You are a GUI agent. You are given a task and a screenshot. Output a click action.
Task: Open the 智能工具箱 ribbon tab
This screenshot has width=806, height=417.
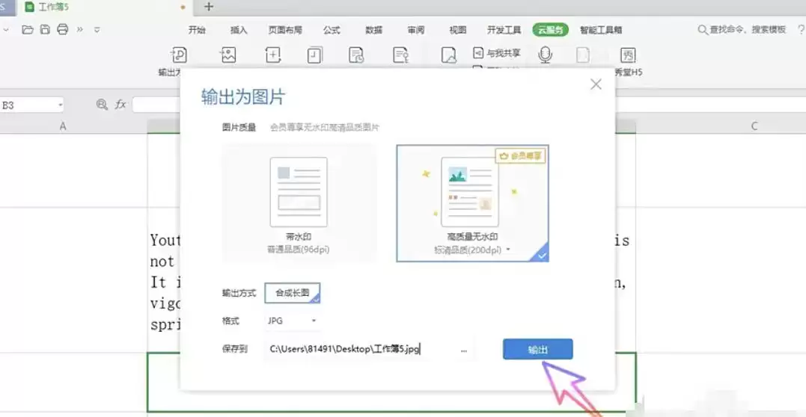601,30
